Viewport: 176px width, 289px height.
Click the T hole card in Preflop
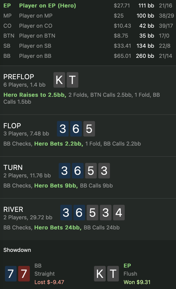(x=73, y=80)
